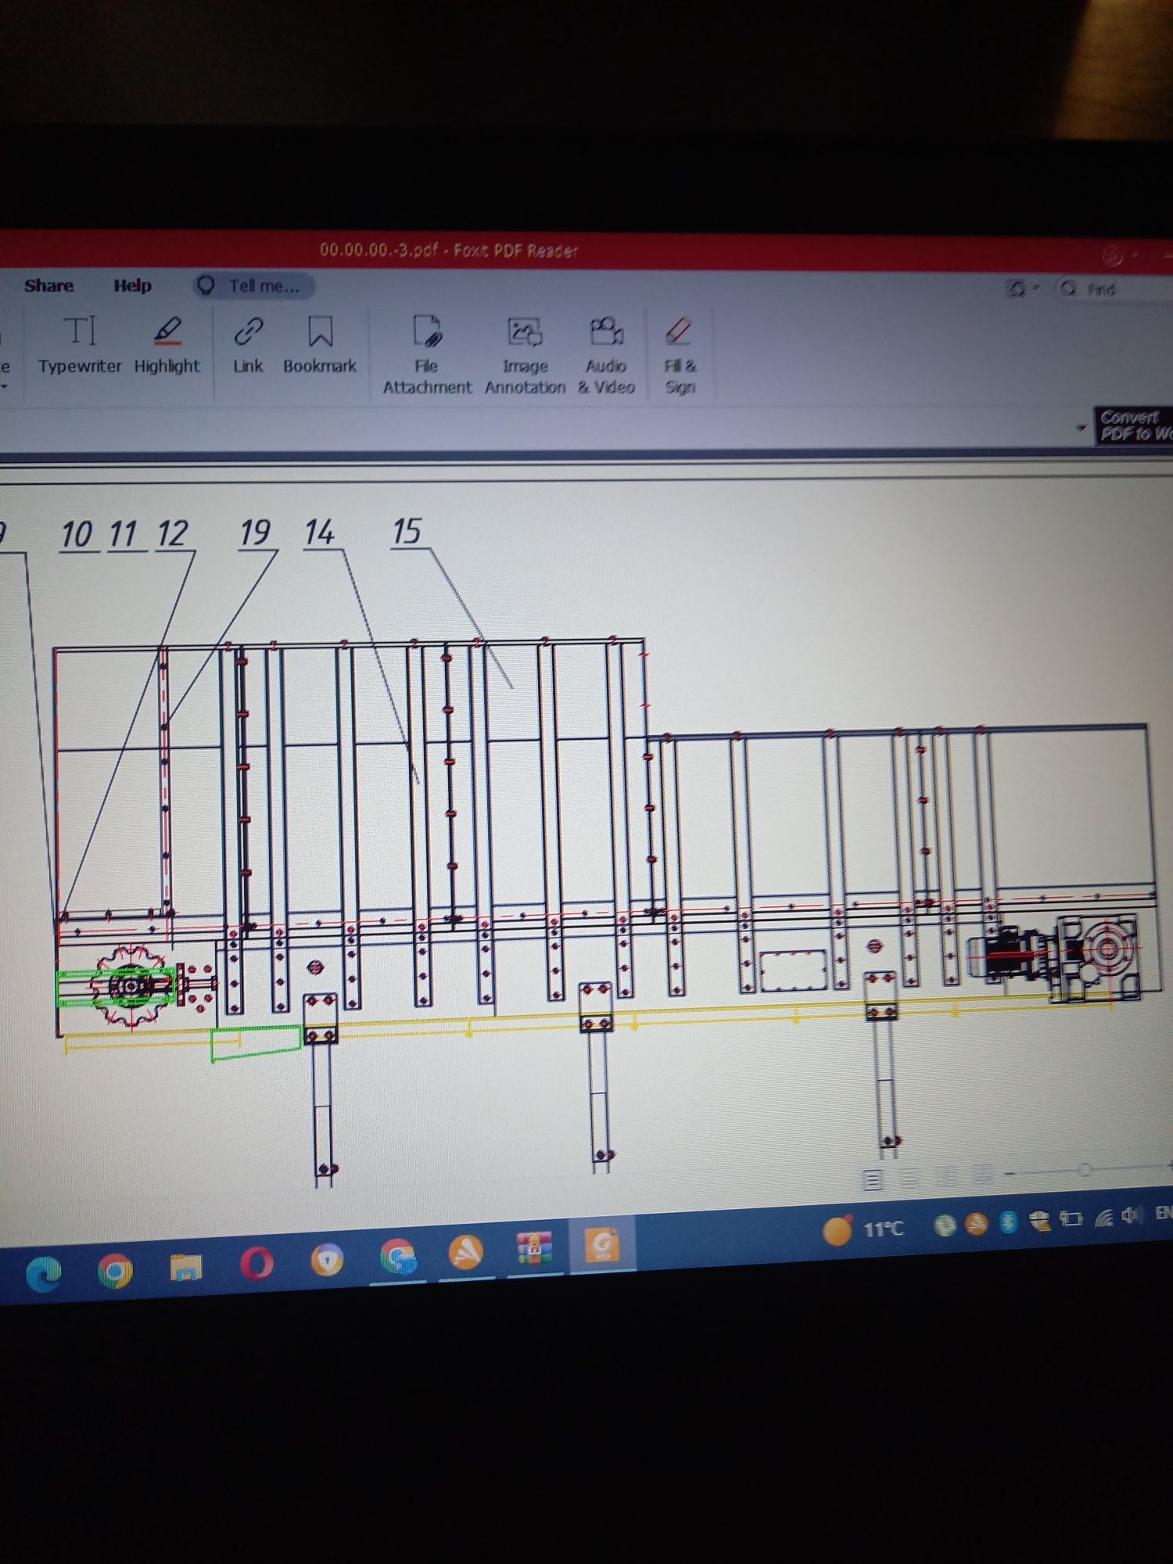Open the account icon in title bar

[x=1112, y=256]
